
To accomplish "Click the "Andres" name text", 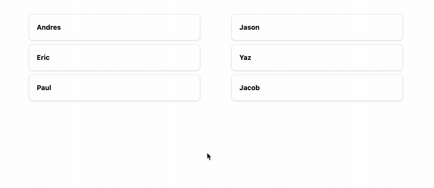I will pyautogui.click(x=49, y=27).
